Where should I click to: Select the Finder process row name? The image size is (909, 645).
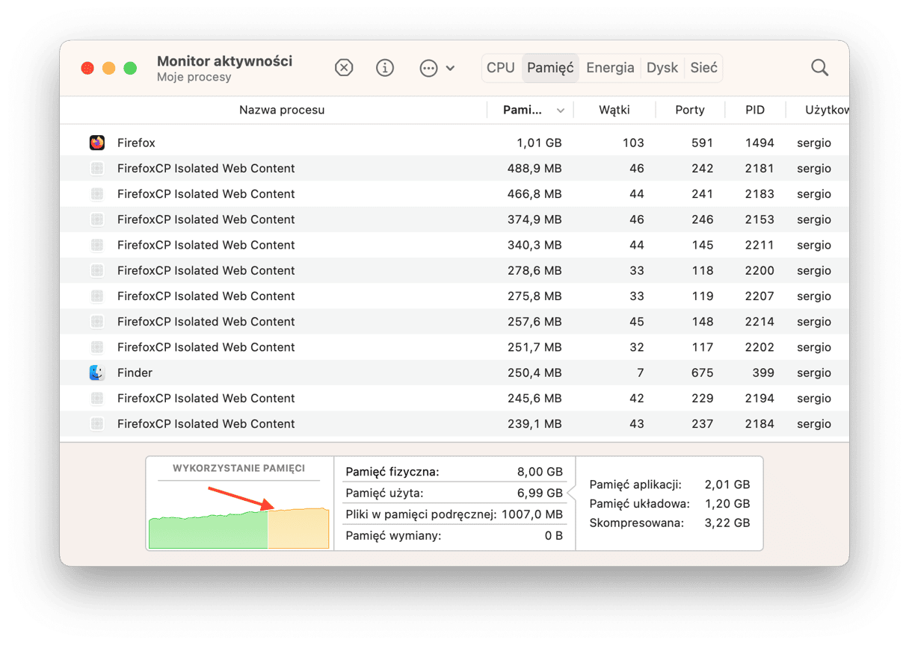click(x=135, y=373)
